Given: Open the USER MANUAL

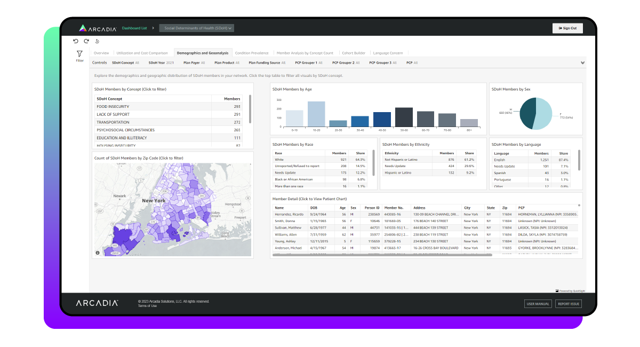Looking at the screenshot, I should click(x=538, y=303).
